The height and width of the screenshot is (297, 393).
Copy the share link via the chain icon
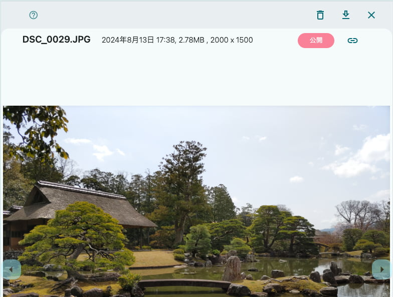pyautogui.click(x=352, y=41)
